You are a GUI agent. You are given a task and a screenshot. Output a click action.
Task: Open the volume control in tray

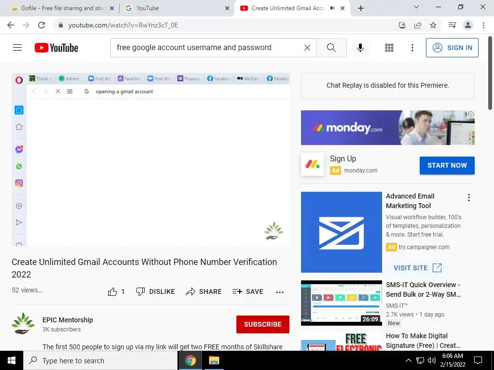point(432,360)
